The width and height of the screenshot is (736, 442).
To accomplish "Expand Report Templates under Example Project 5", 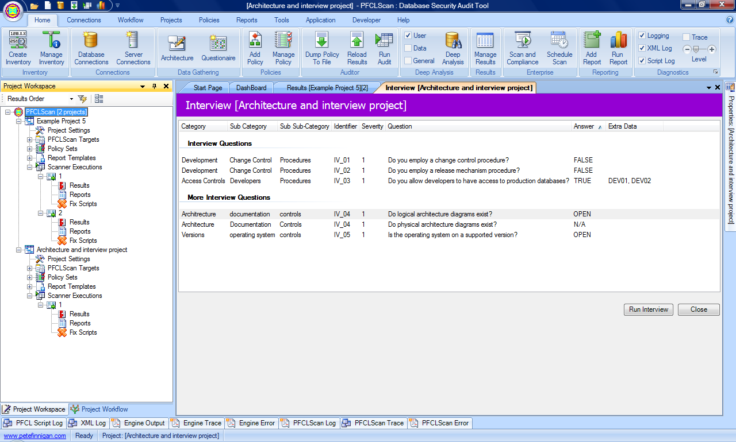I will [30, 158].
